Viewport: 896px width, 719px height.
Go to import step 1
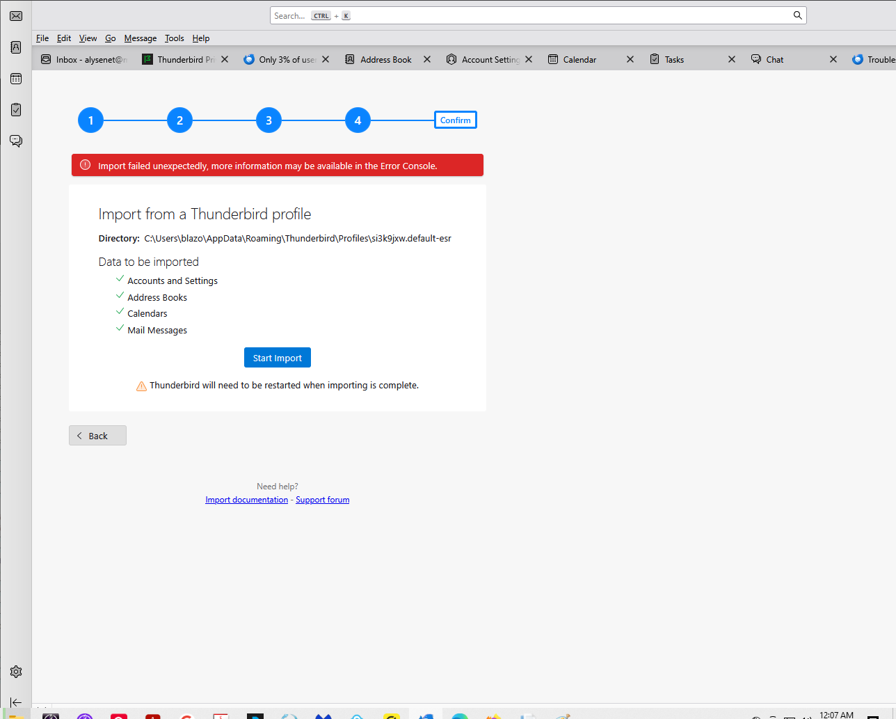point(90,120)
